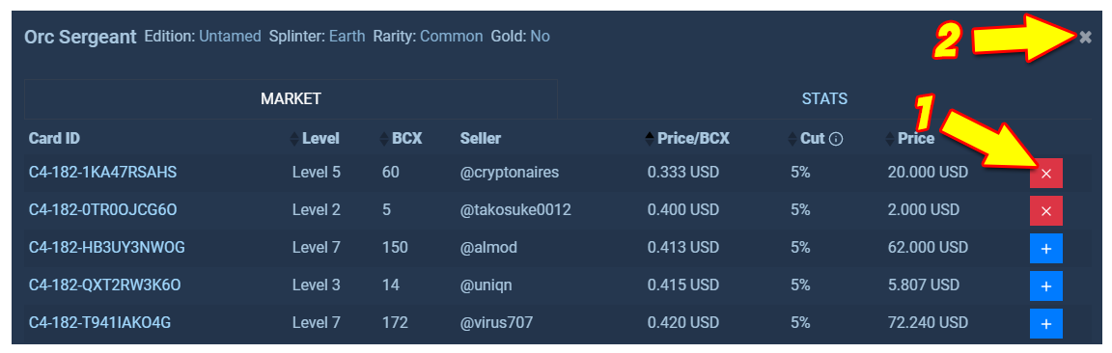Remove cryptonaires card with red X button
The image size is (1112, 353).
click(1046, 174)
